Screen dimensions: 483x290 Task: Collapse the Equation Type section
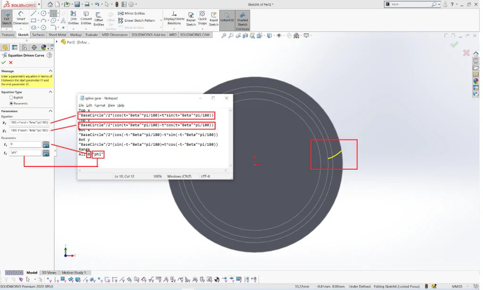coord(50,92)
